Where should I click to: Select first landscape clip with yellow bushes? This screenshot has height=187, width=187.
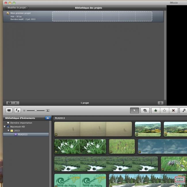click(x=148, y=129)
